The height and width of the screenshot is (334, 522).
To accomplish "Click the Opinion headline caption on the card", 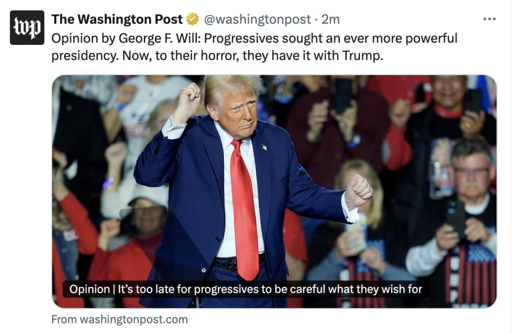I will click(x=246, y=289).
